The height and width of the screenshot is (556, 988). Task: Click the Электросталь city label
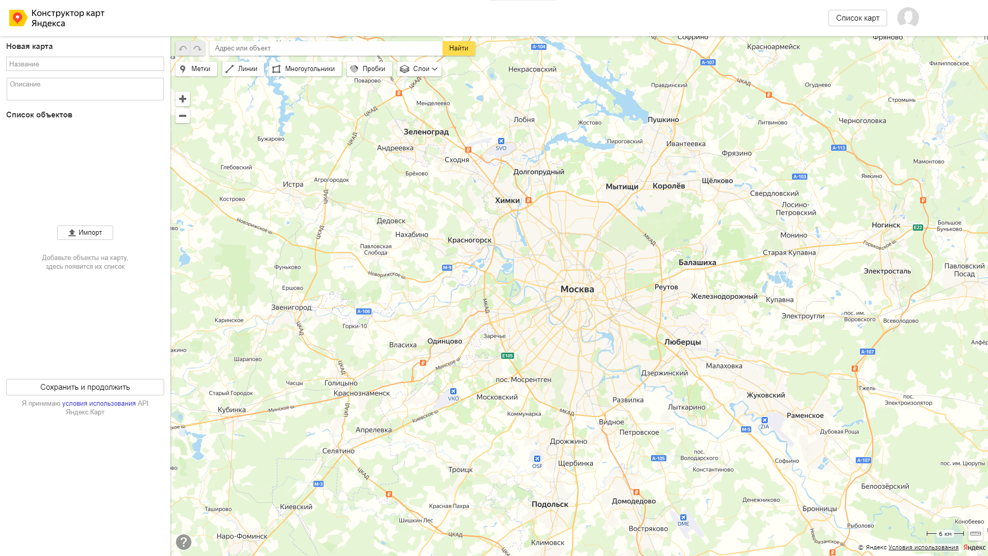[887, 271]
